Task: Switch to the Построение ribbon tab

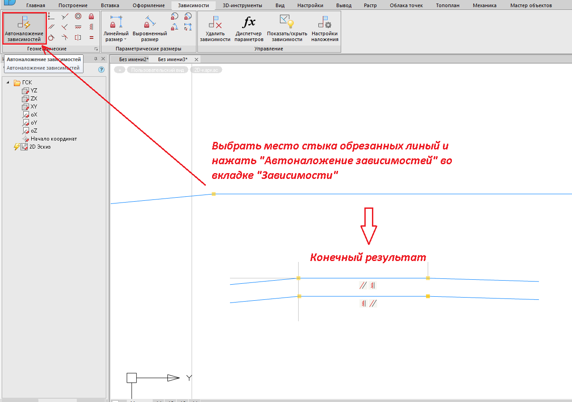Action: tap(73, 6)
